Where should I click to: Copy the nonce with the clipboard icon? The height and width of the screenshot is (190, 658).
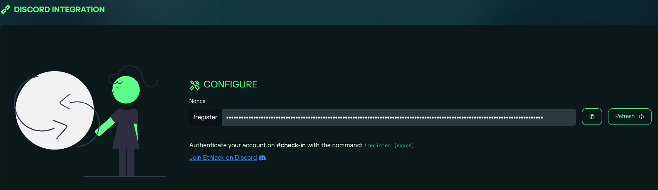click(x=592, y=117)
